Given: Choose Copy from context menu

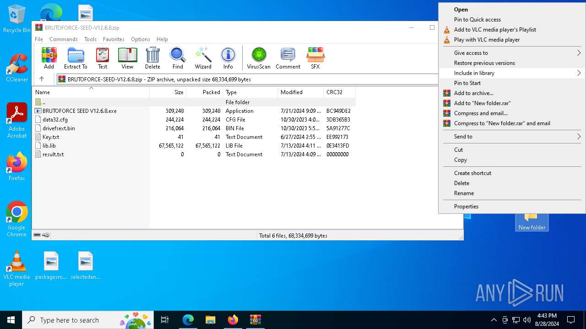Looking at the screenshot, I should click(x=512, y=160).
